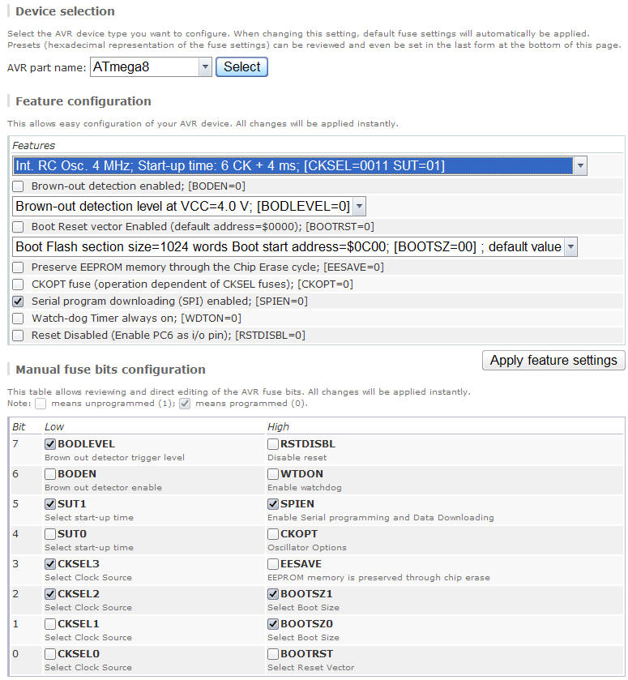628x680 pixels.
Task: Click the Select button
Action: 241,67
